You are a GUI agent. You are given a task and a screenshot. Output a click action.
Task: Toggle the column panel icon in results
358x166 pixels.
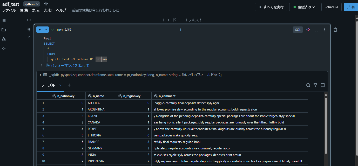tap(323, 85)
